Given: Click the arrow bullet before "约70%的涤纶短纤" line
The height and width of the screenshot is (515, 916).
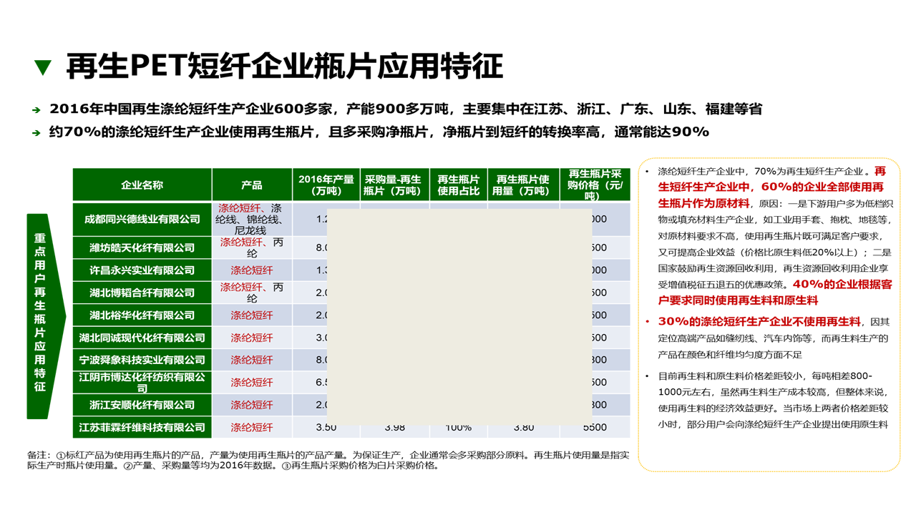Looking at the screenshot, I should tap(36, 133).
